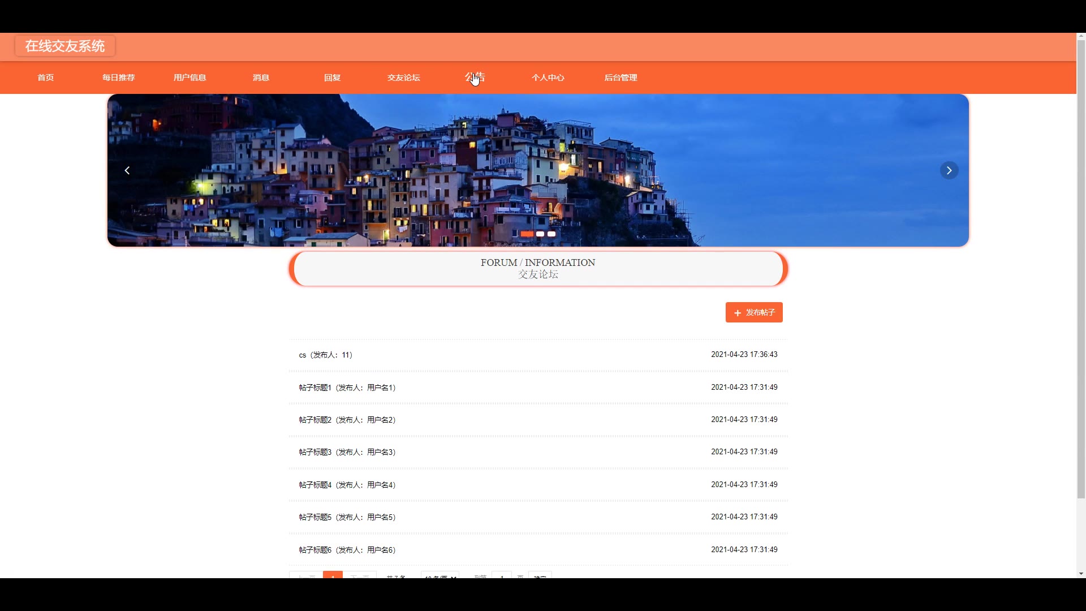The height and width of the screenshot is (611, 1086).
Task: Open the 每日推荐 menu item
Action: tap(119, 78)
